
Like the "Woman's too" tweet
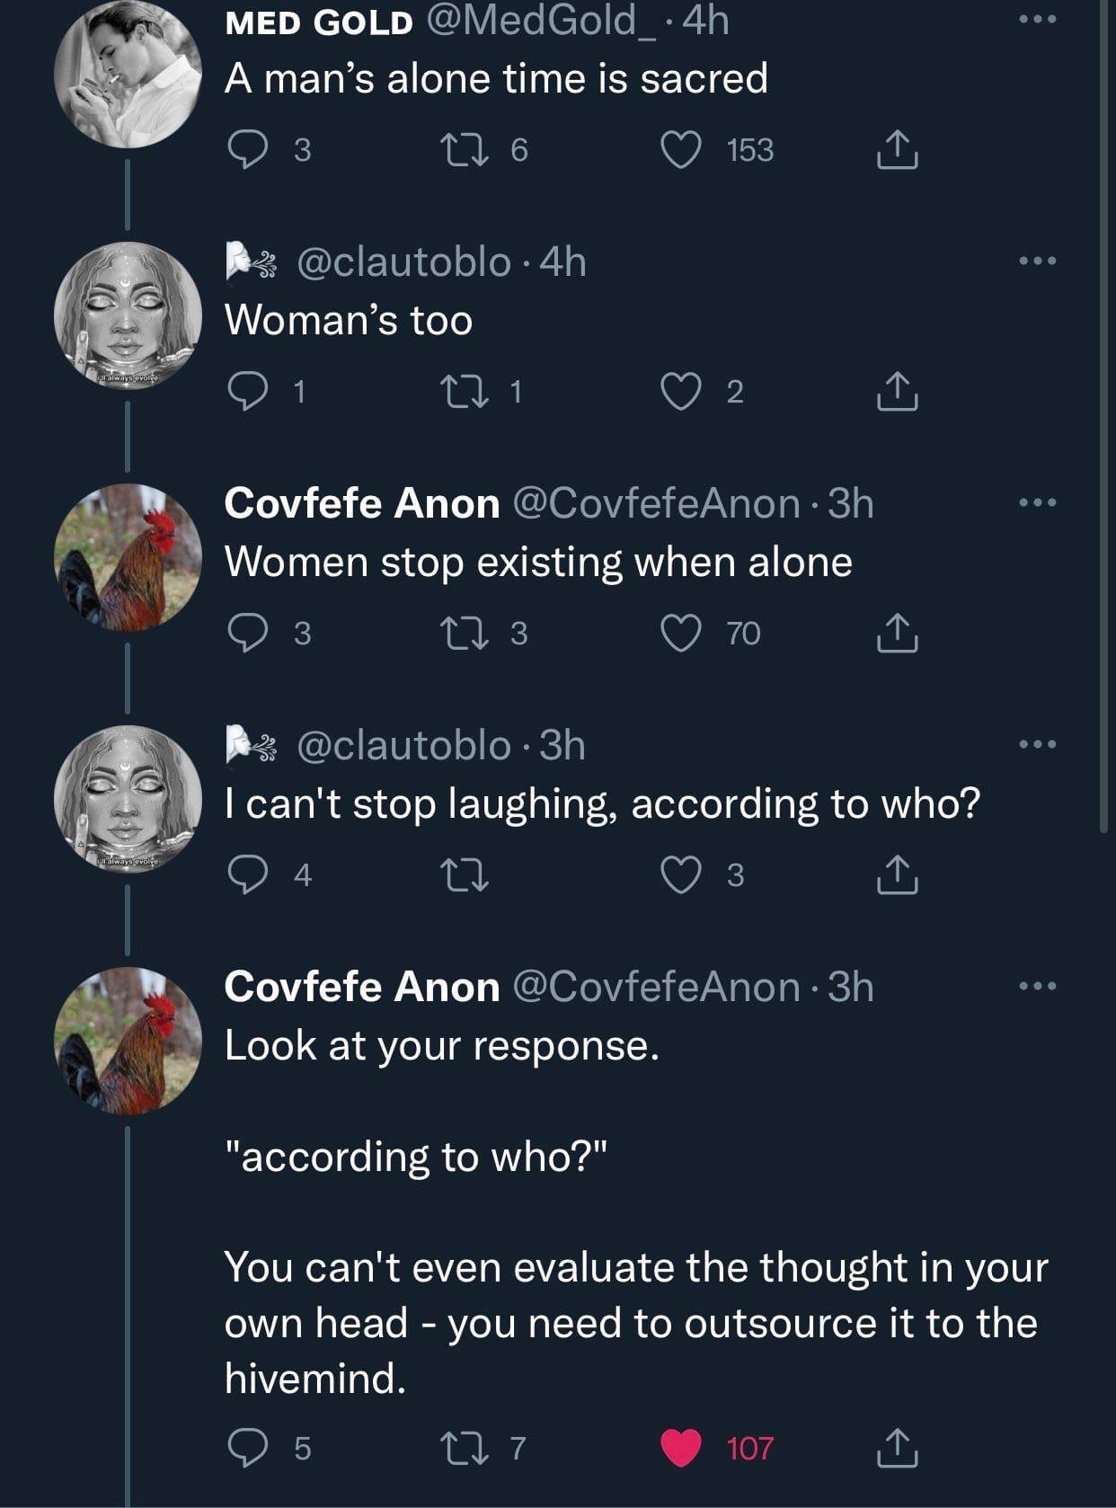coord(682,392)
